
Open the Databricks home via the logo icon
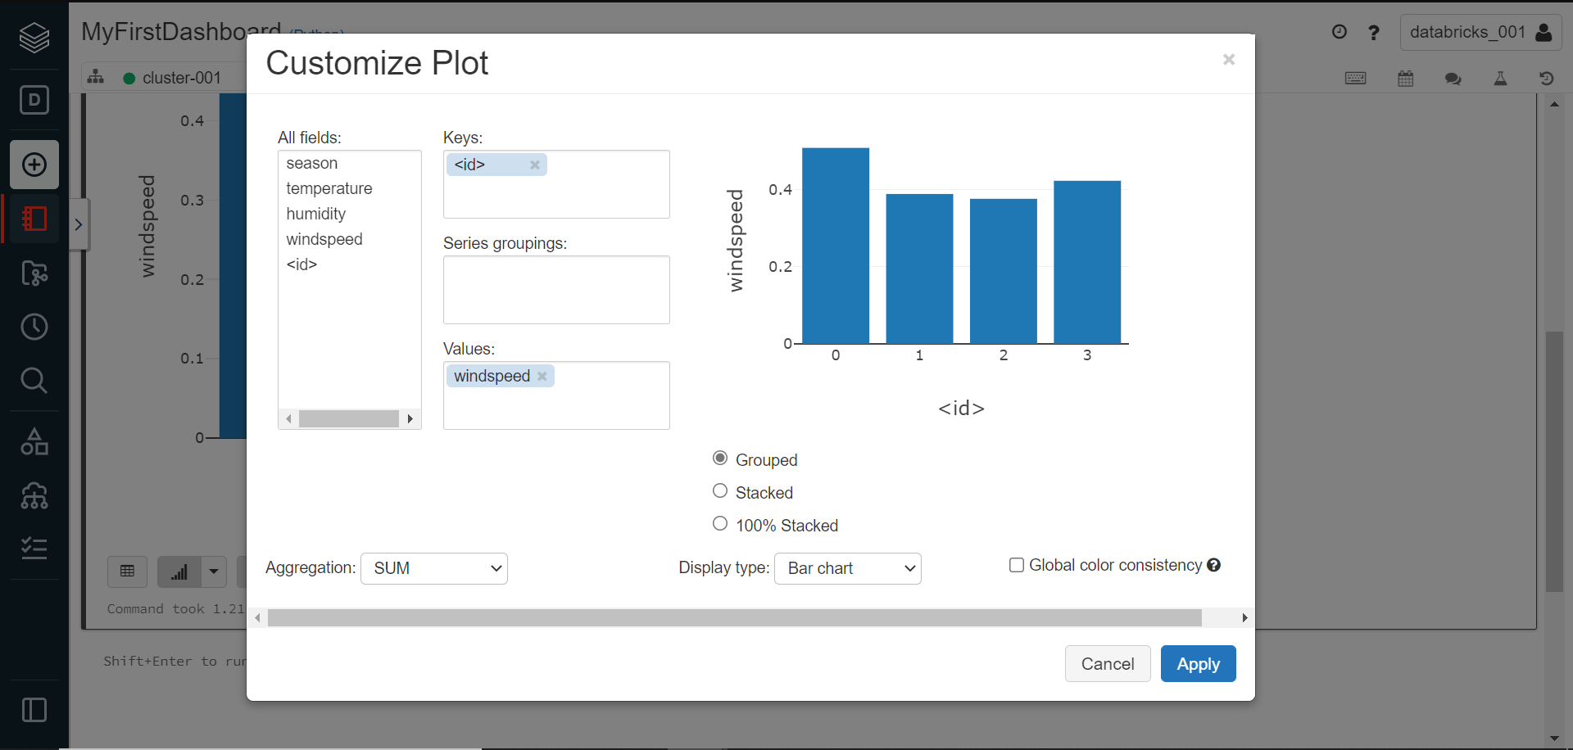[34, 37]
